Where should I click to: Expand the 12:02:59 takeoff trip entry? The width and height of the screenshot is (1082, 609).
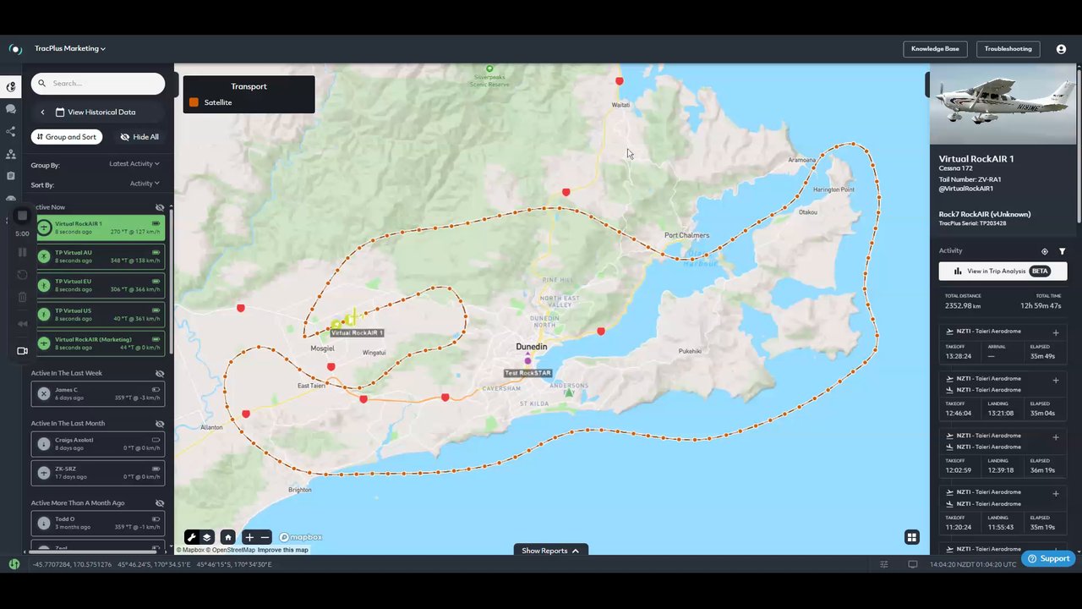pyautogui.click(x=1056, y=437)
